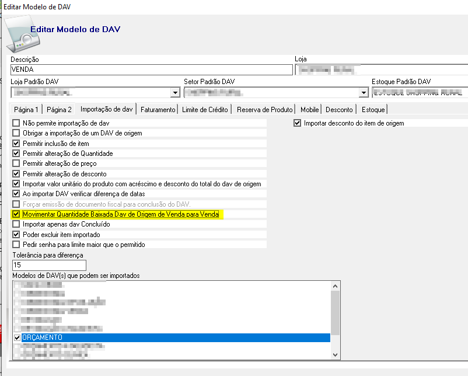Check 'Importar apenas dav Concluído'
468x376 pixels.
point(16,224)
